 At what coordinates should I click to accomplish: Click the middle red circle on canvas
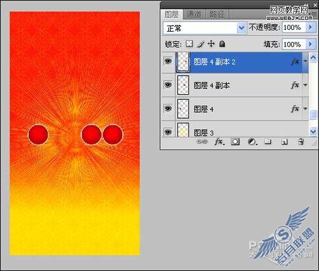click(92, 135)
